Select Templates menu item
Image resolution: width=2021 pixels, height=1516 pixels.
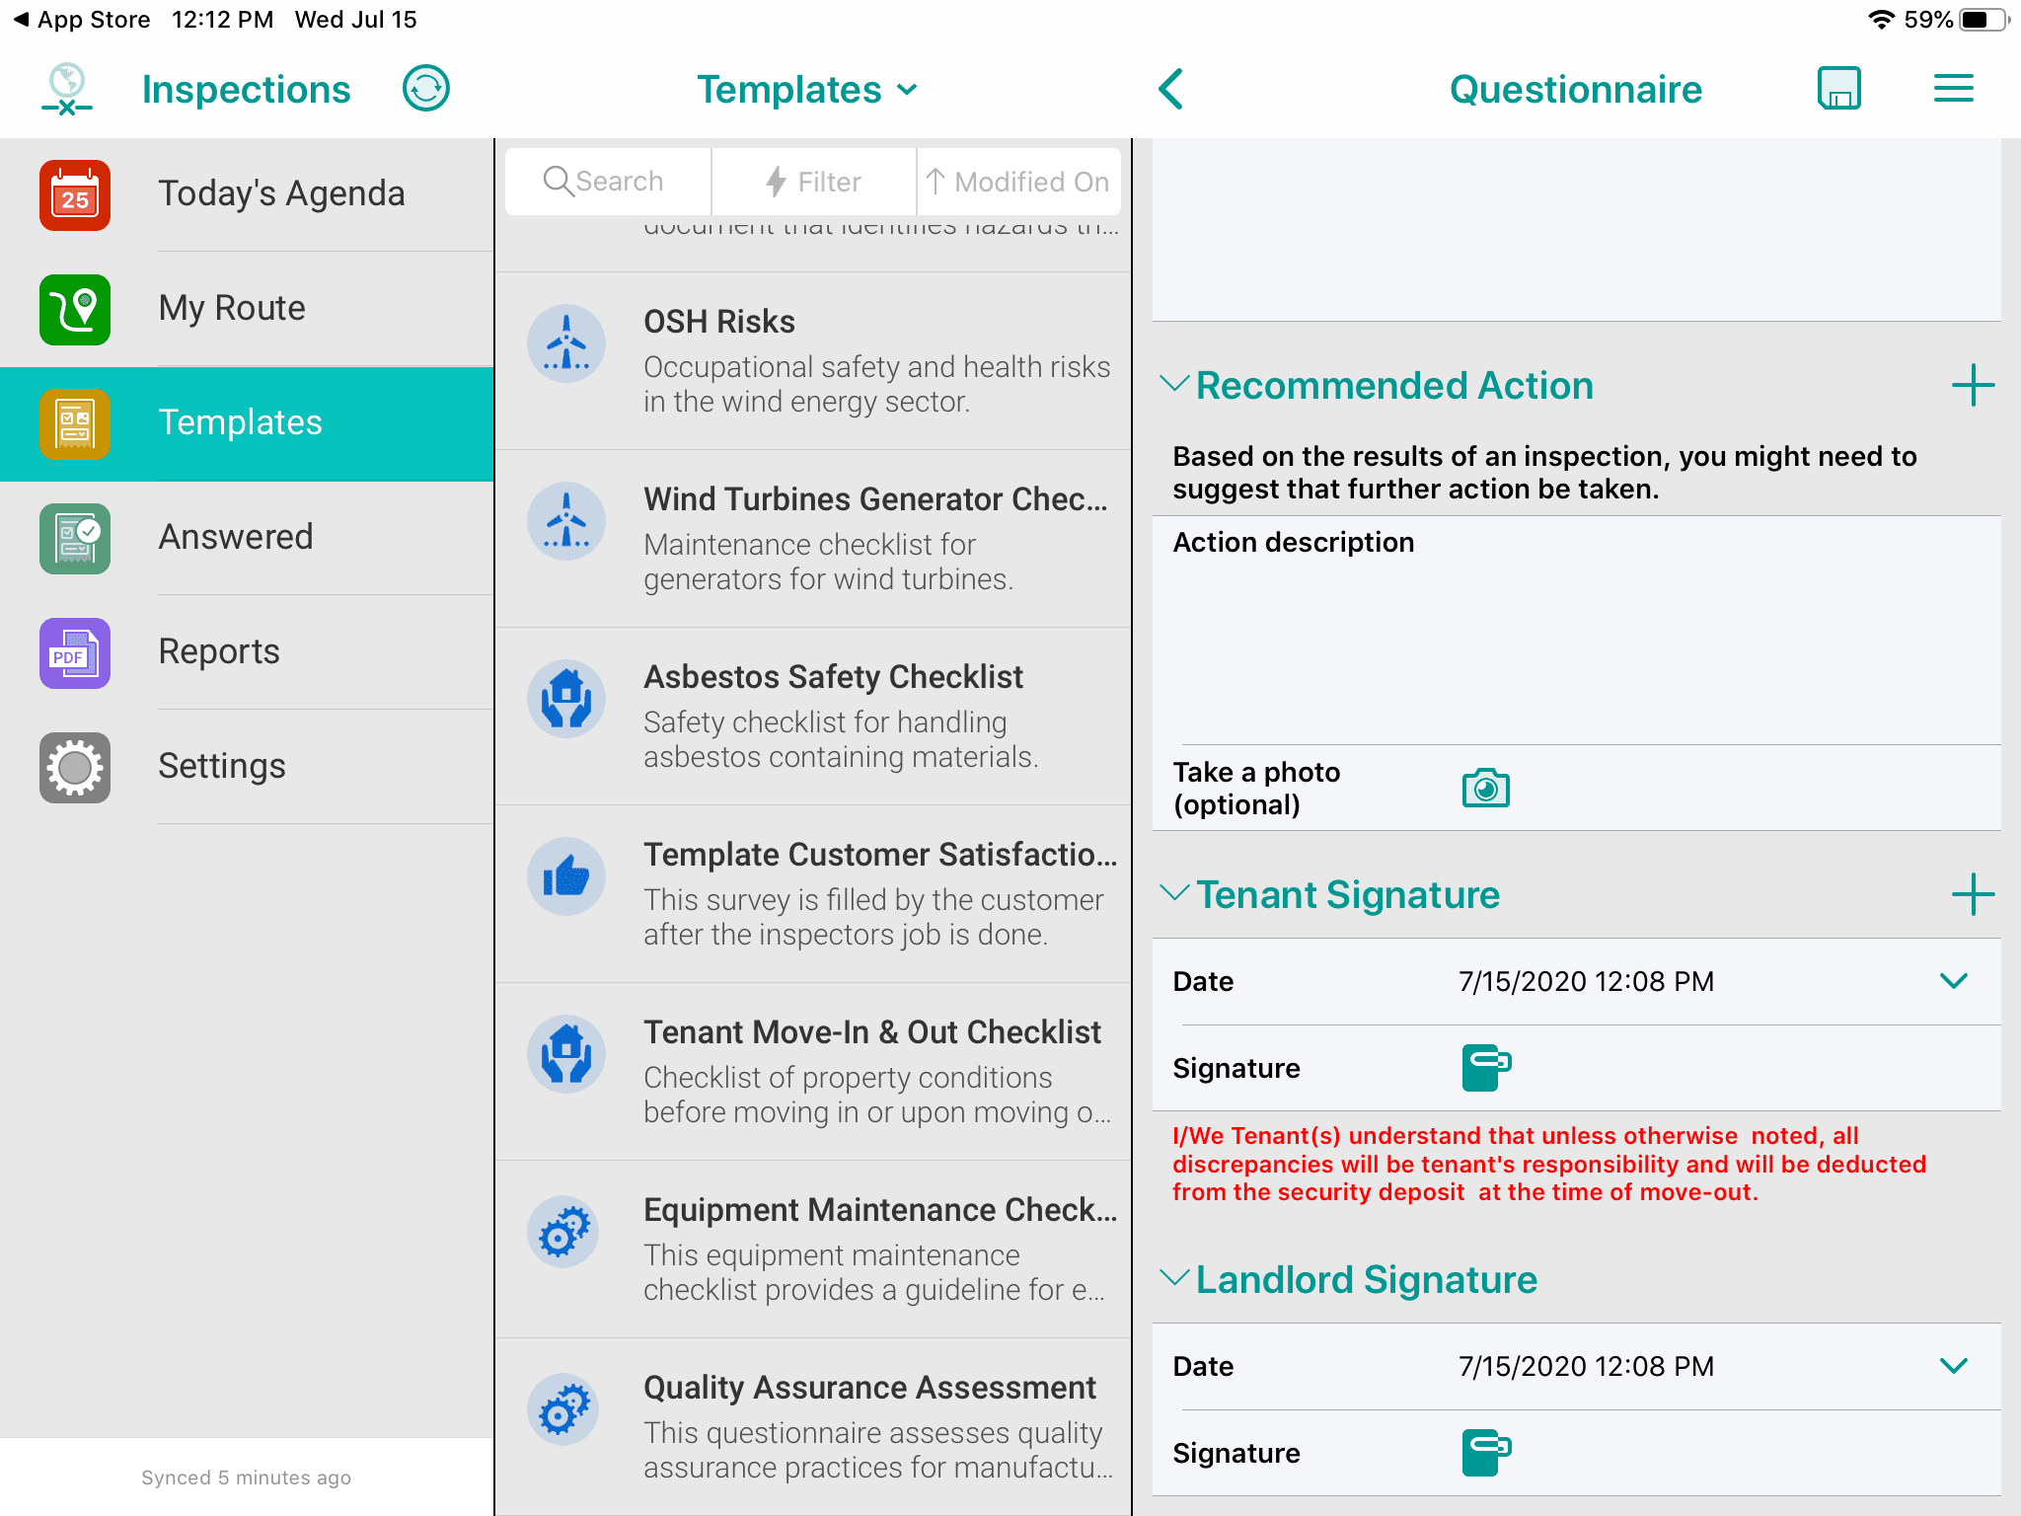tap(249, 422)
